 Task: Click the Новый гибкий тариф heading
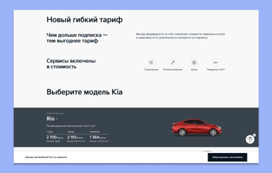click(x=84, y=19)
